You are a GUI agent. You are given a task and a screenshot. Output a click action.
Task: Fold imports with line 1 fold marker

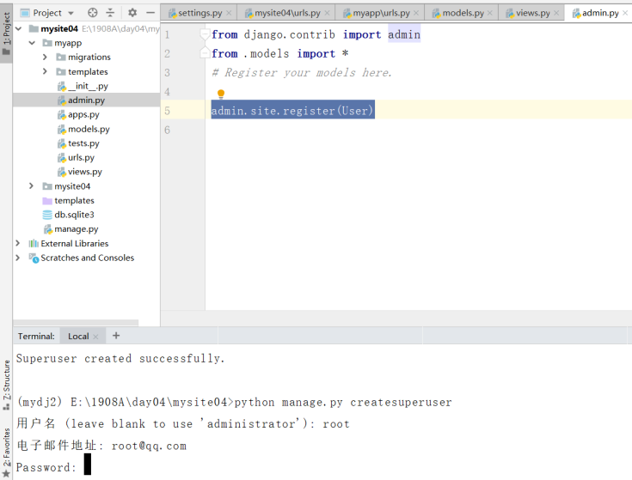[x=205, y=34]
